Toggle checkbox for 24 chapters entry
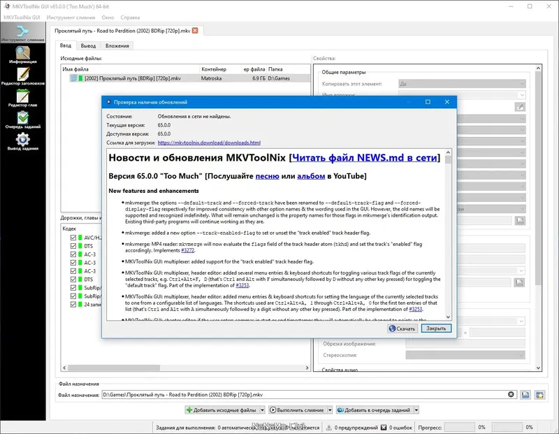 pyautogui.click(x=73, y=305)
